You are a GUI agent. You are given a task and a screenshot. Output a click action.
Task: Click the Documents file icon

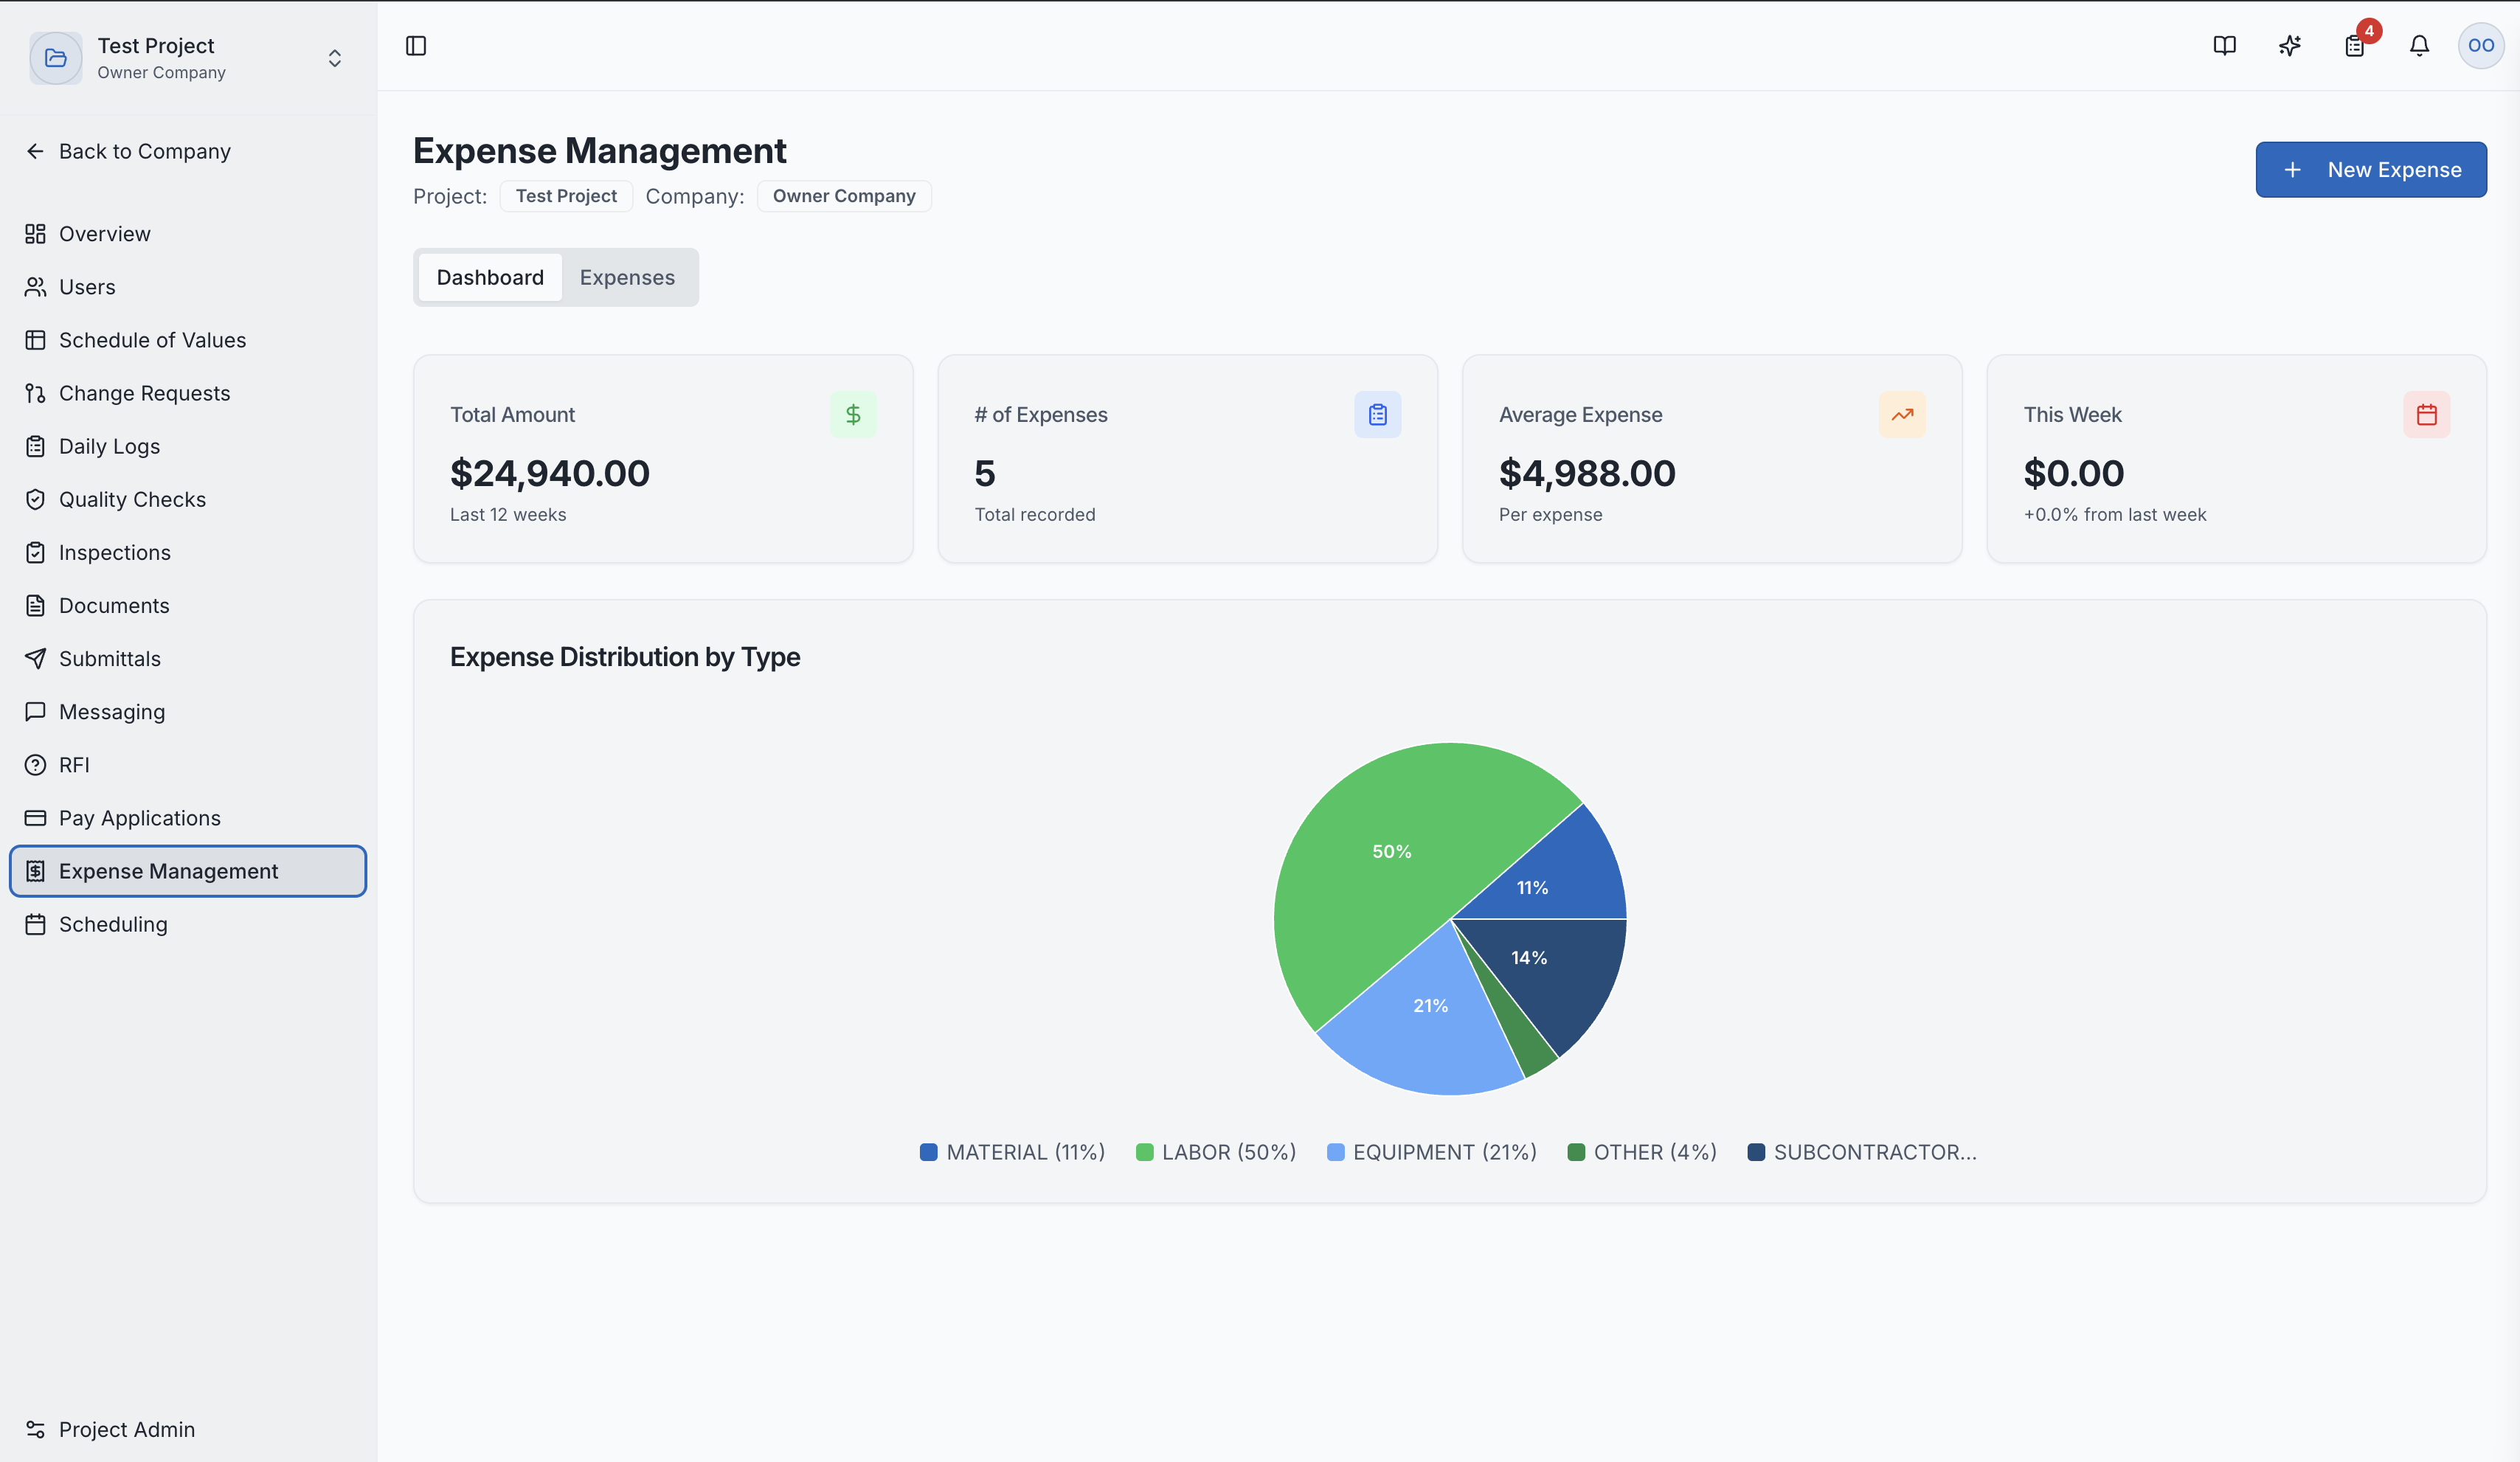click(x=35, y=605)
